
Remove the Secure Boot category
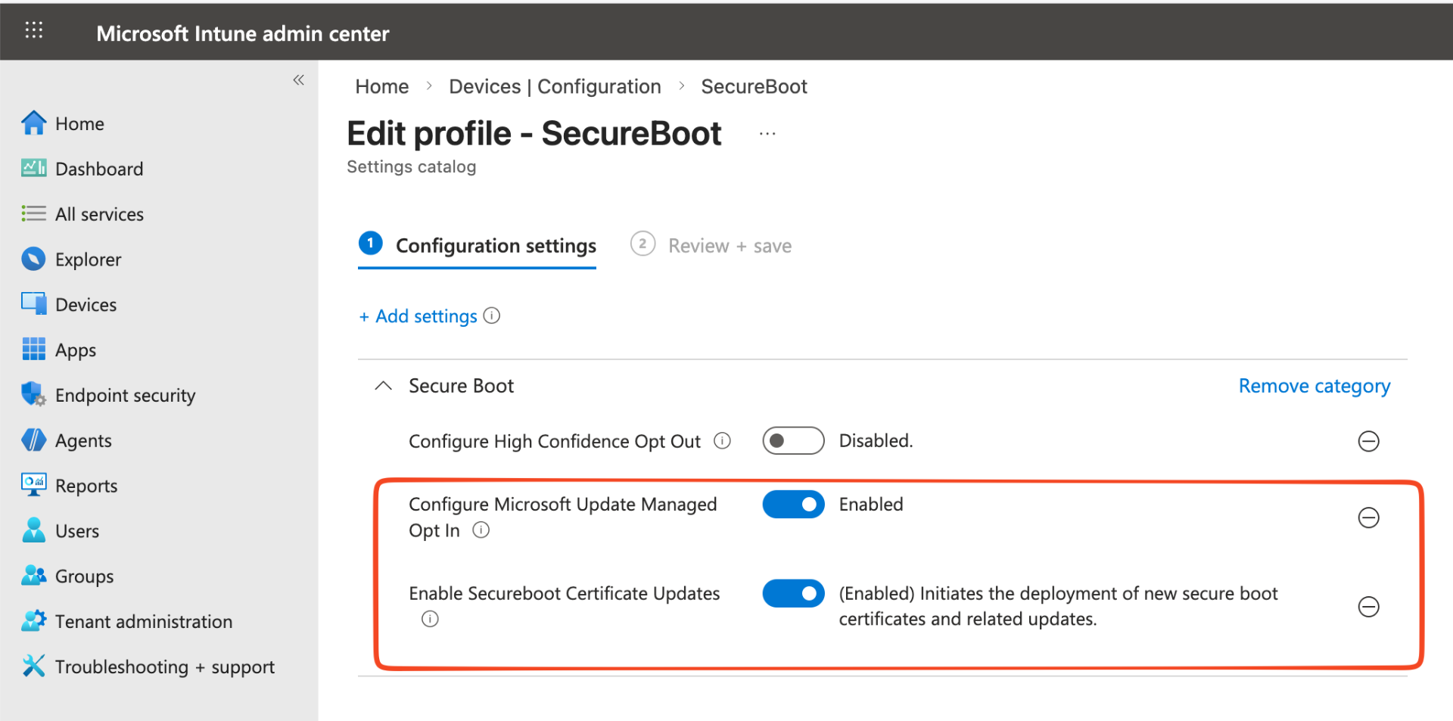pos(1314,386)
